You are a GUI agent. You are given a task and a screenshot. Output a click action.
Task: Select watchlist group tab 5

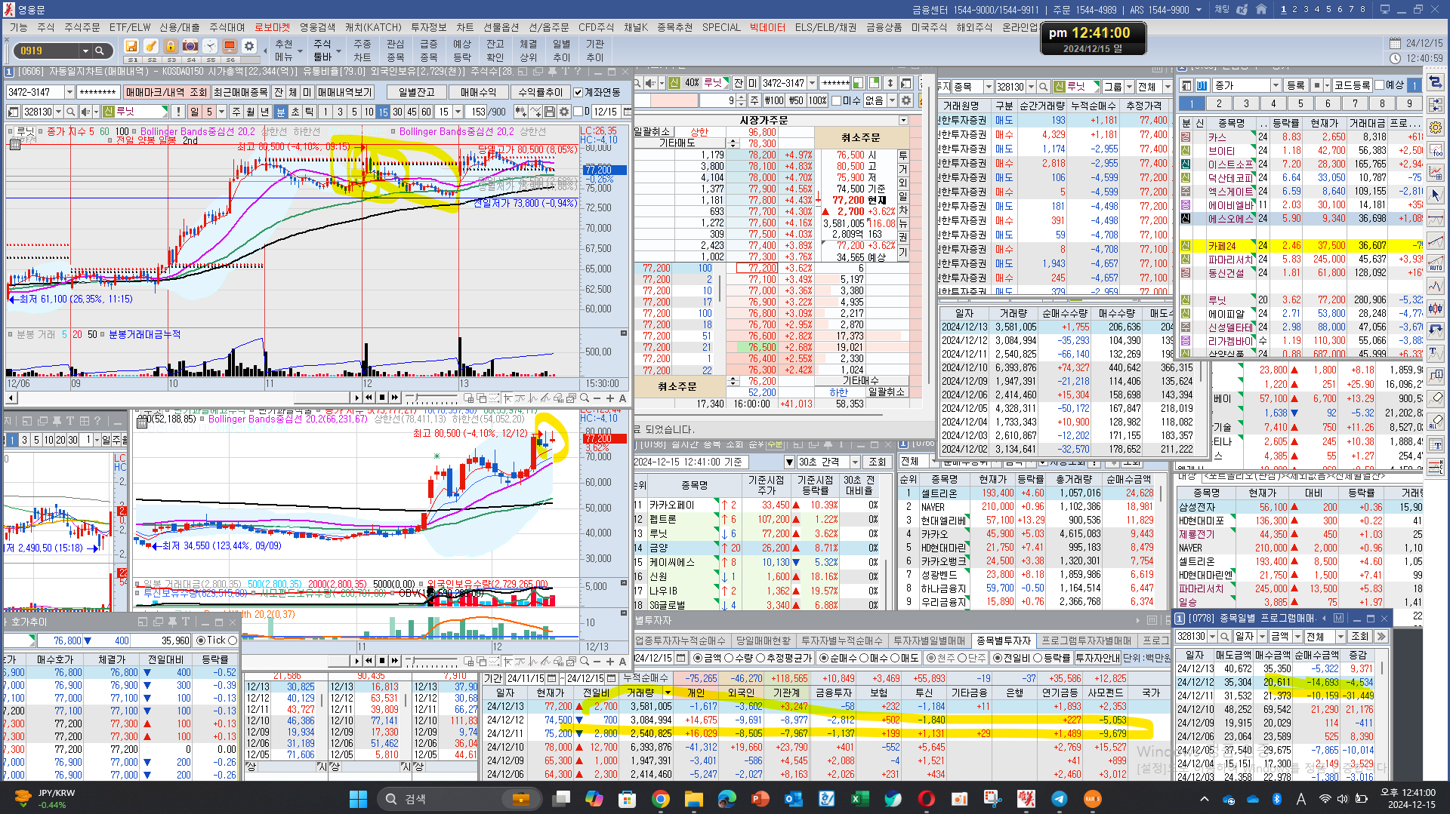point(1300,104)
